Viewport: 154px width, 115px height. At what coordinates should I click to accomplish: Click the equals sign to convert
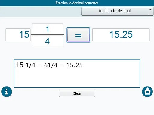[78, 35]
